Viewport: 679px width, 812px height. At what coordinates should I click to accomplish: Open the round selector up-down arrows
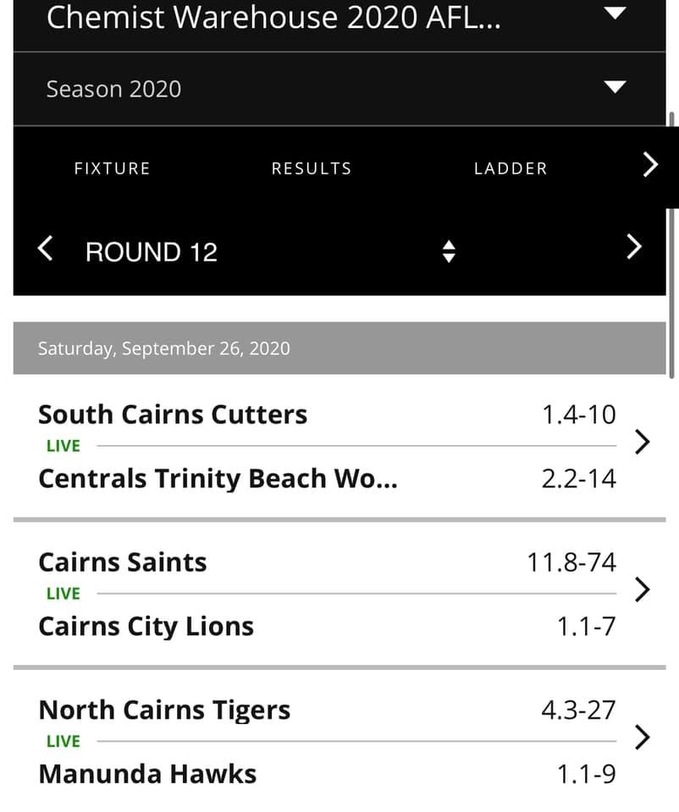point(449,252)
